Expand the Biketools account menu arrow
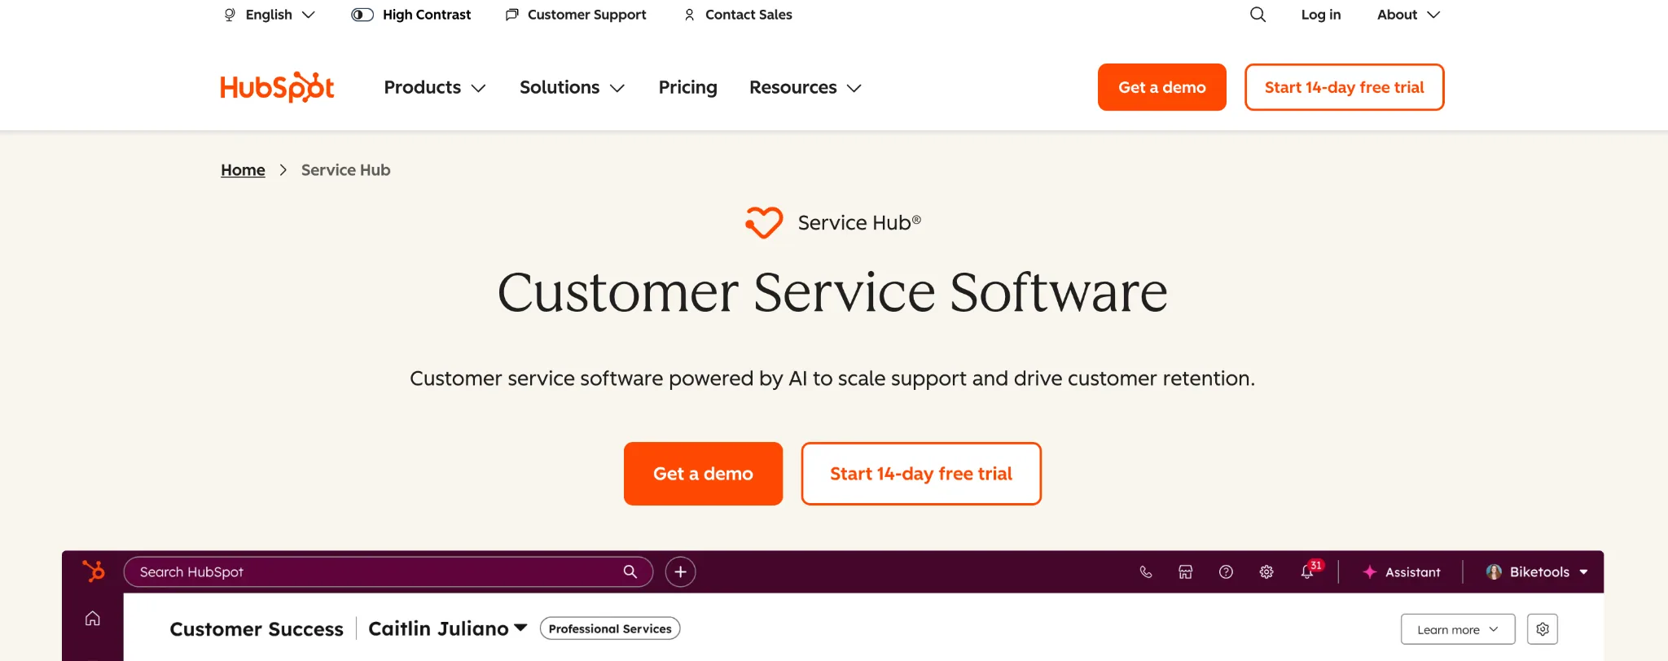 coord(1583,572)
